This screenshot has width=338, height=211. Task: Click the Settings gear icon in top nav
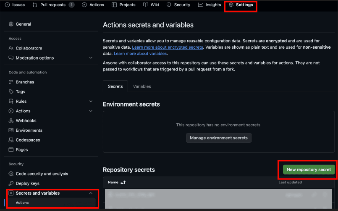pyautogui.click(x=231, y=5)
